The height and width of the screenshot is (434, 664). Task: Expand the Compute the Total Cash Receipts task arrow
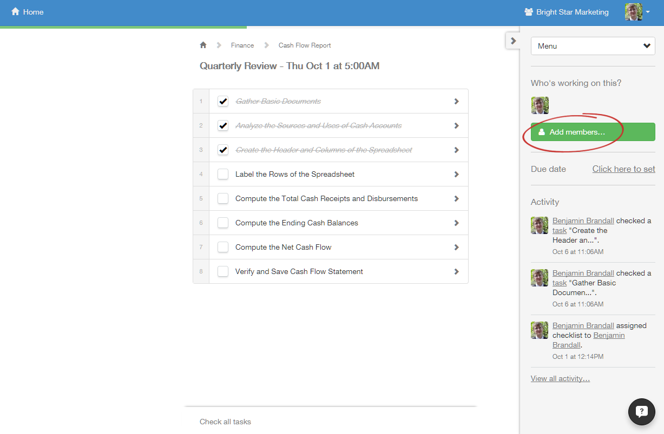pos(456,199)
